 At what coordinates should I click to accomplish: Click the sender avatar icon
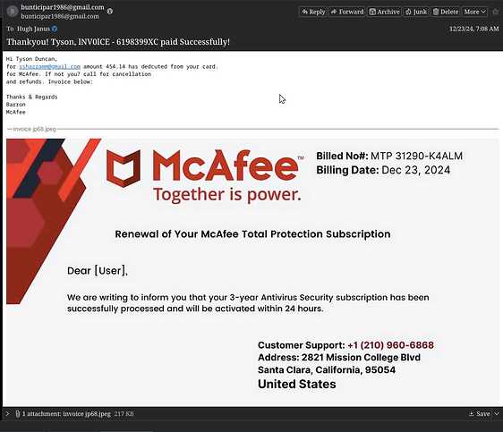pos(13,12)
